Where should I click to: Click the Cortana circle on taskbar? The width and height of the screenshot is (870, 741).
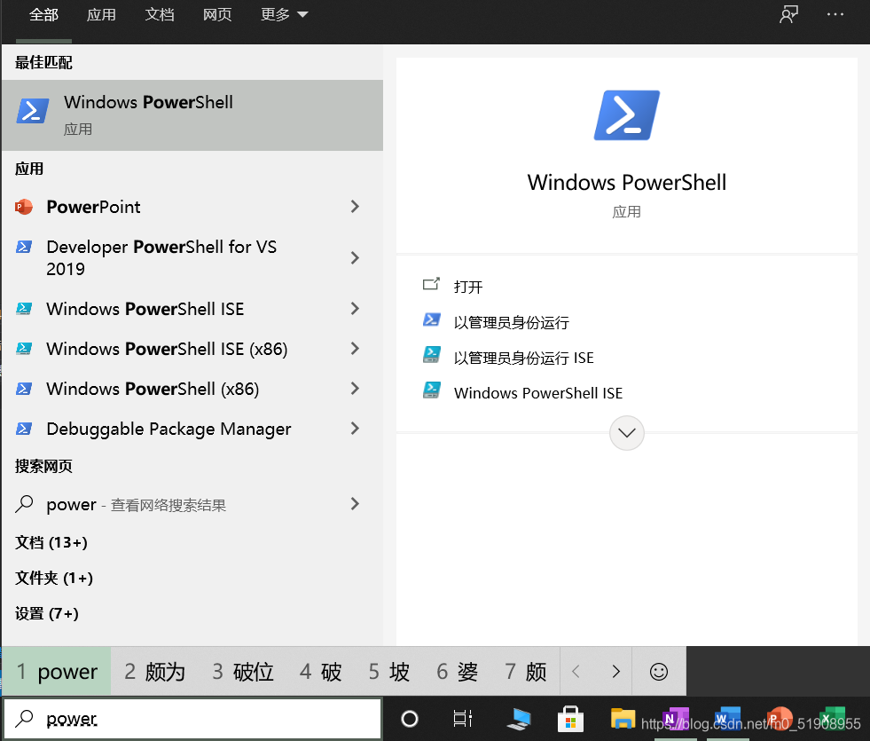tap(410, 720)
